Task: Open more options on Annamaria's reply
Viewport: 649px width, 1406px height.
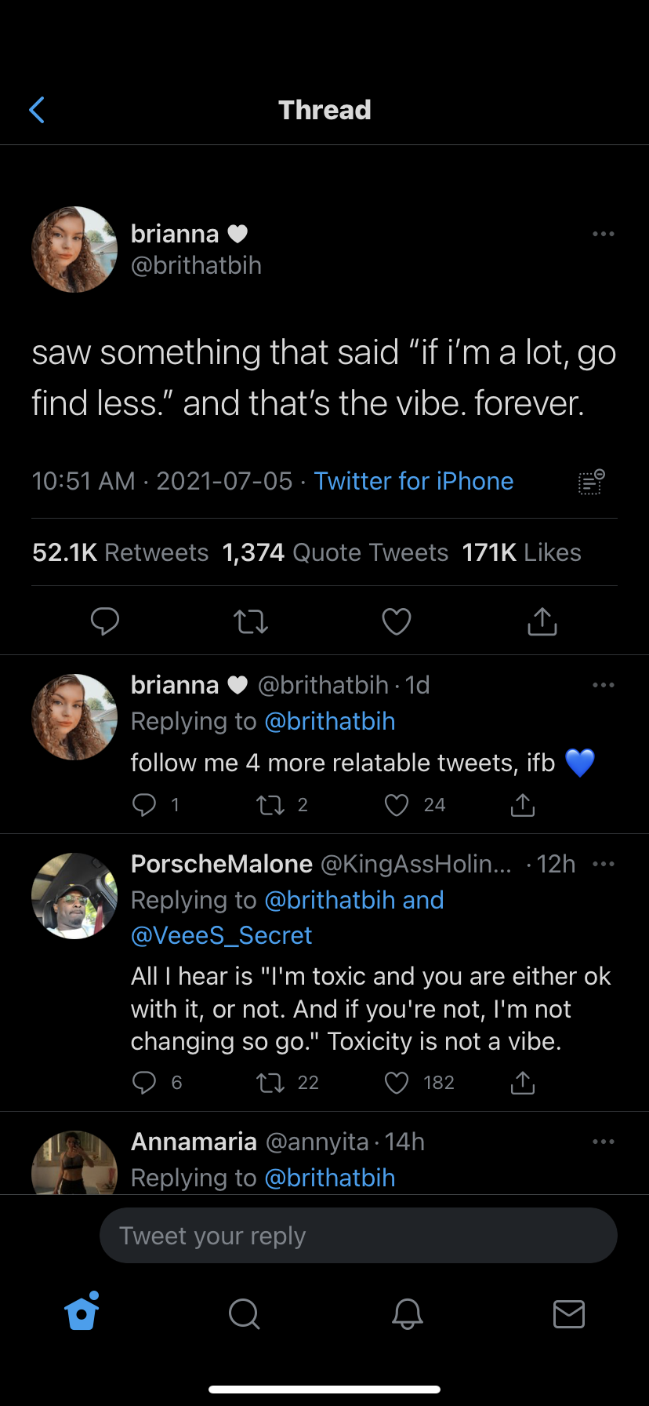Action: tap(603, 1142)
